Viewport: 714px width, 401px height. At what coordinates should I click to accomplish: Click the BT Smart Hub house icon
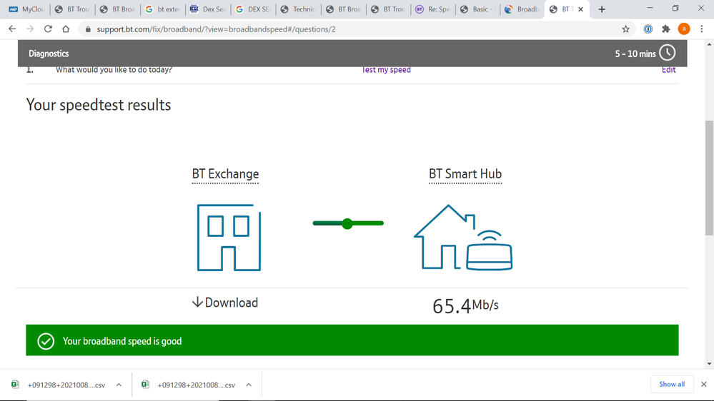463,238
